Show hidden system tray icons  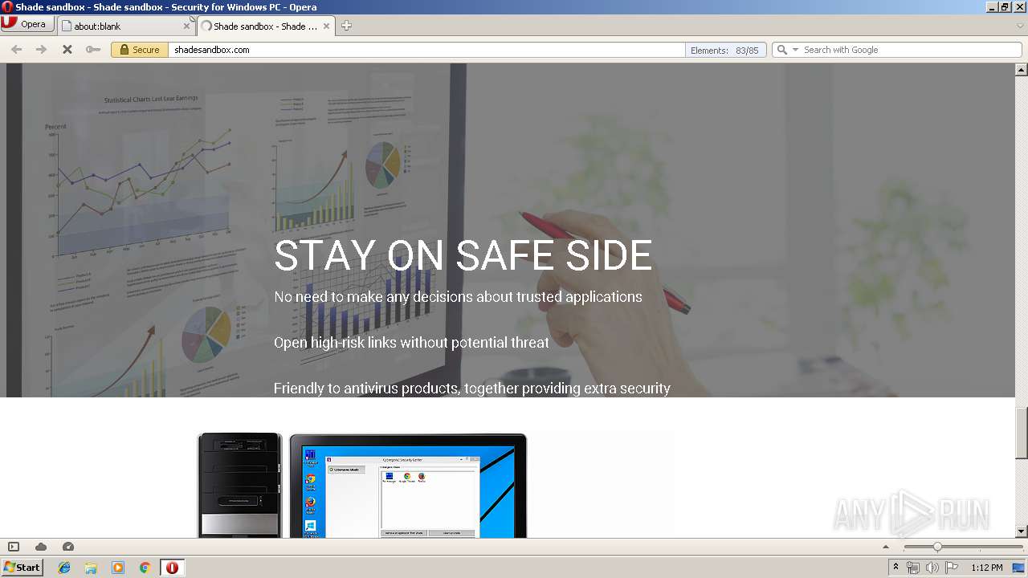tap(895, 568)
